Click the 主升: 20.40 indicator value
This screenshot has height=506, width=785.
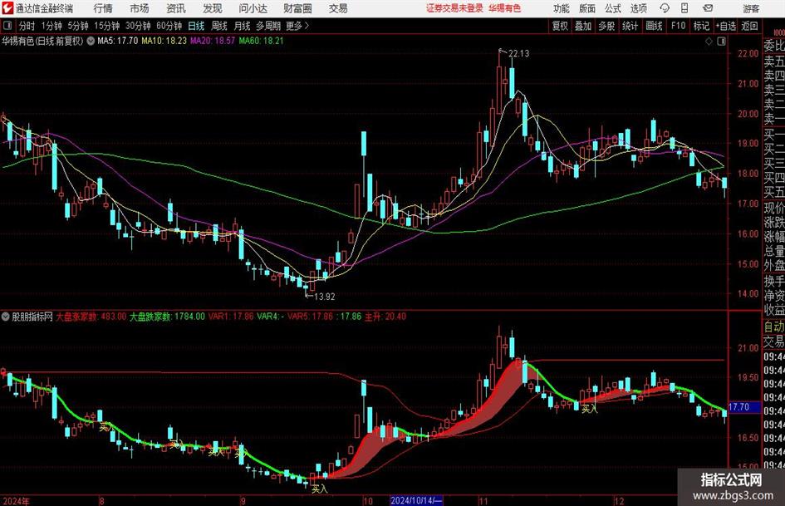click(385, 317)
